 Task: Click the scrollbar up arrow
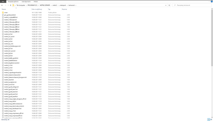click(x=212, y=9)
